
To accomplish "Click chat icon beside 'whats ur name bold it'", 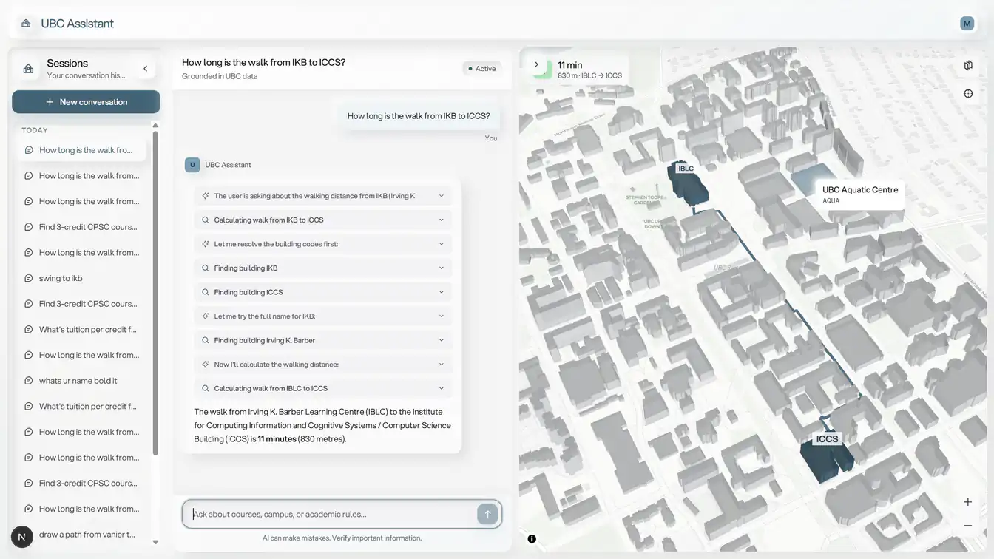I will pos(29,381).
